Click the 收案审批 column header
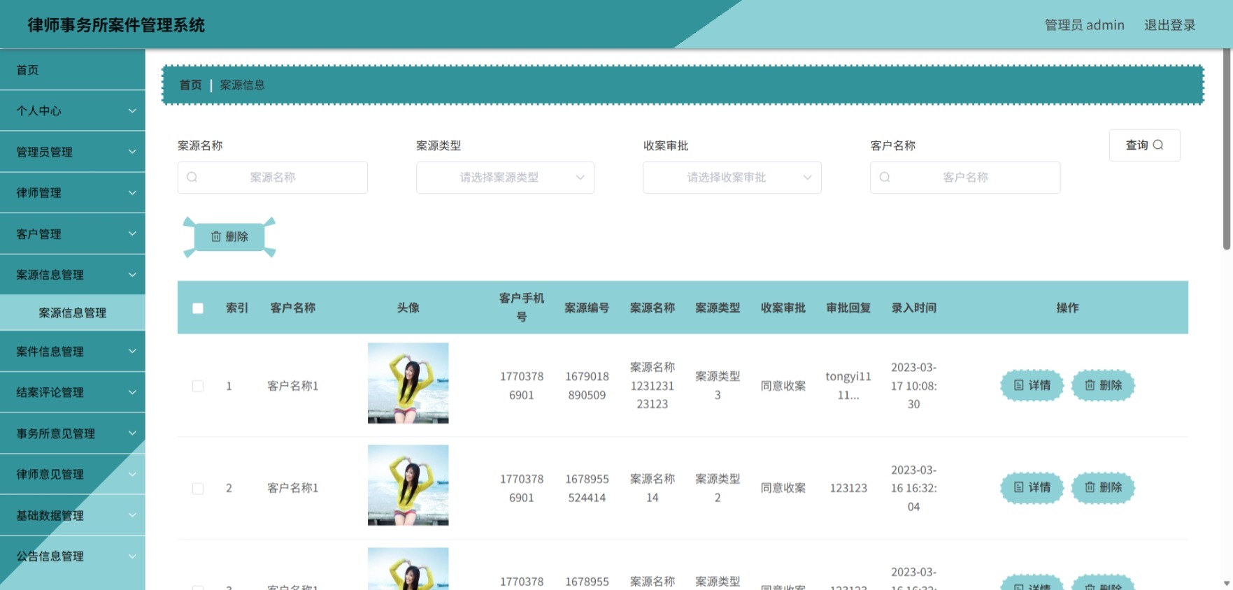 pos(783,308)
